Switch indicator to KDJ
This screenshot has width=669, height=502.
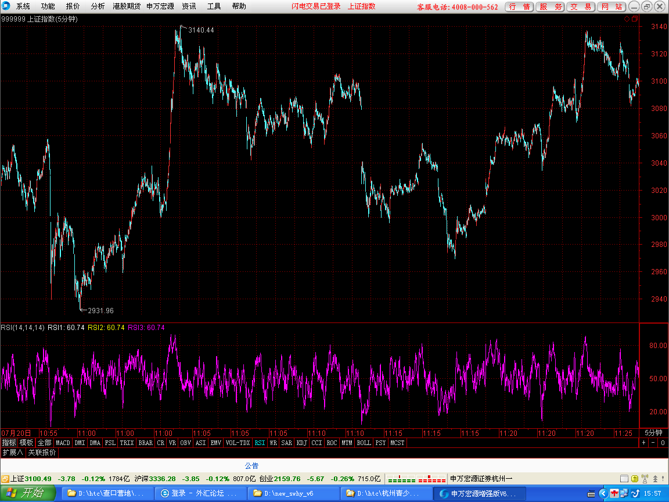click(301, 443)
